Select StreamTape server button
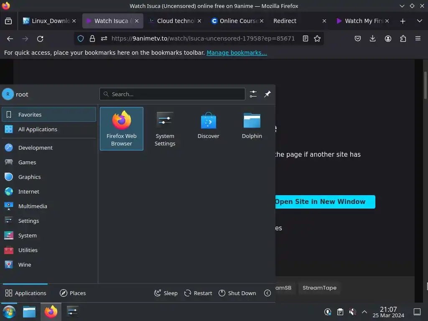Viewport: 428px width, 321px height. (x=319, y=288)
